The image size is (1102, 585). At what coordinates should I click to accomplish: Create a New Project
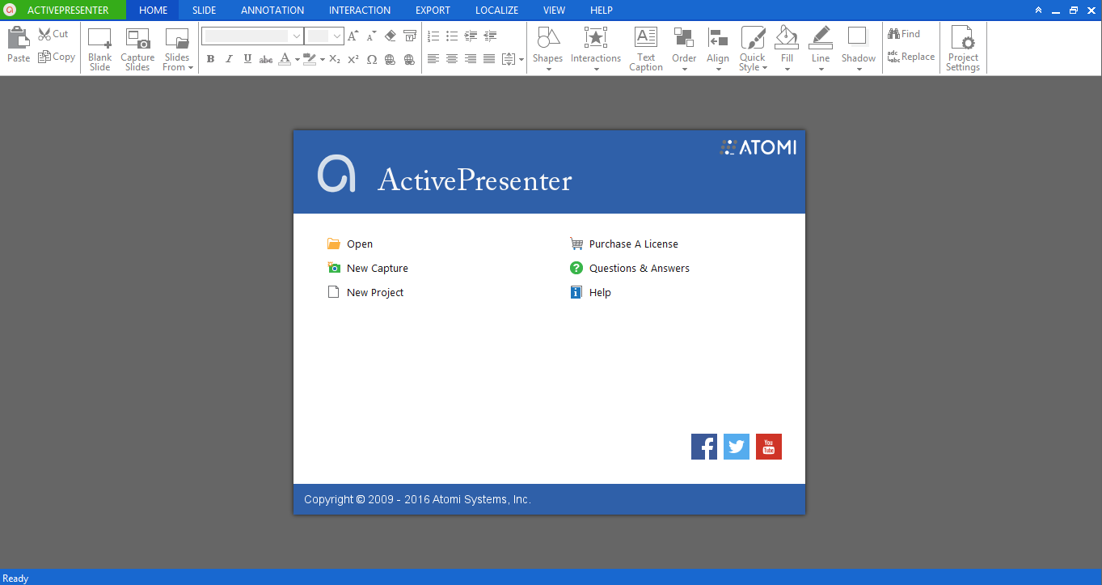[x=365, y=293]
